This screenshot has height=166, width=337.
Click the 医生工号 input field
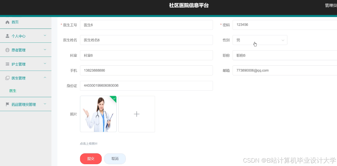(146, 25)
